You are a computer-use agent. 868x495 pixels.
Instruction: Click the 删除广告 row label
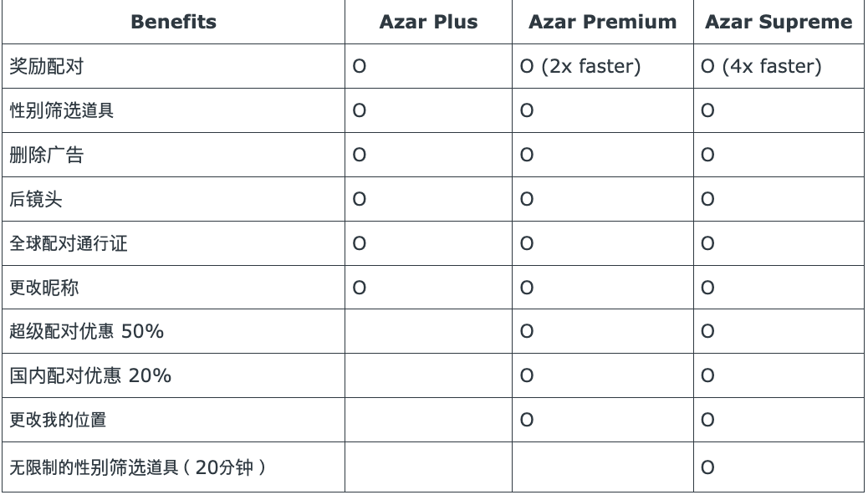coord(46,156)
